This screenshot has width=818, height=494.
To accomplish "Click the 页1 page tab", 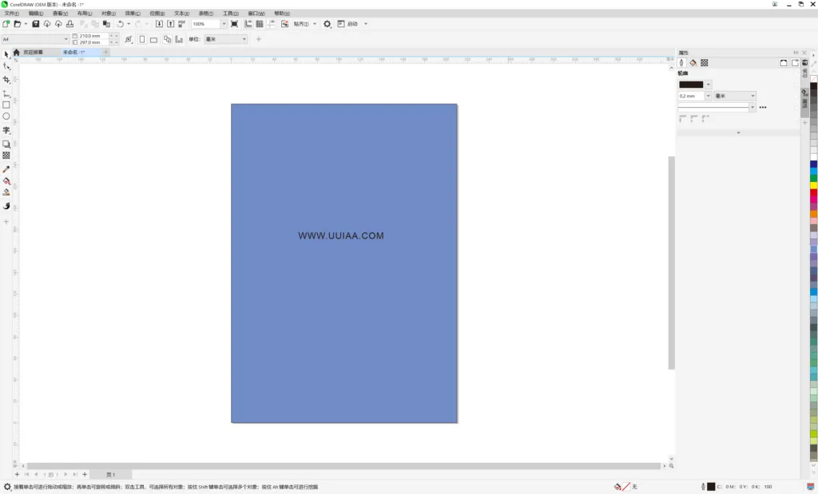I will tap(110, 475).
